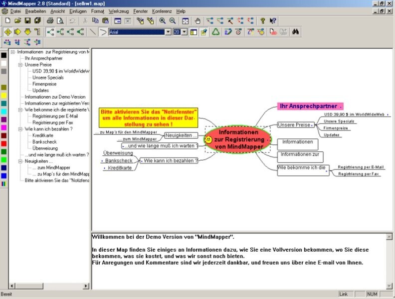395x299 pixels.
Task: Collapse the root Informationen zur Registrierung node
Action: pyautogui.click(x=12, y=52)
